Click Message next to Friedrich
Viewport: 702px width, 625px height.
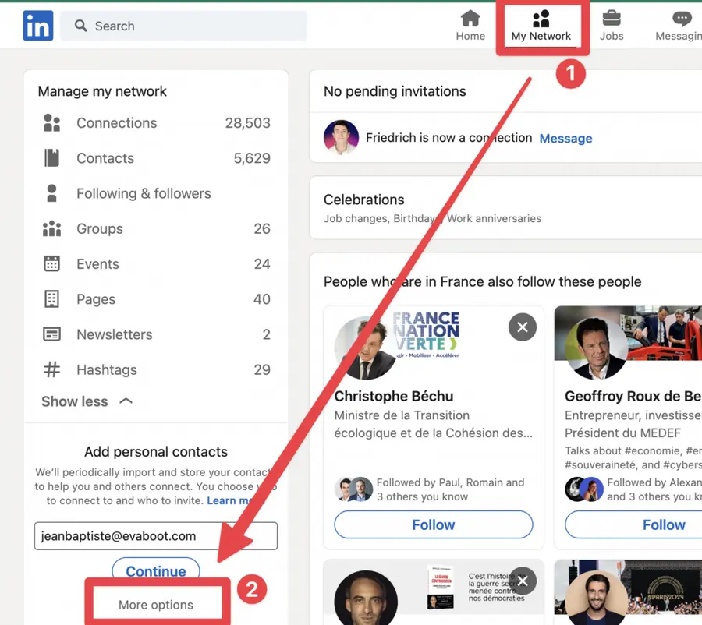click(x=565, y=138)
